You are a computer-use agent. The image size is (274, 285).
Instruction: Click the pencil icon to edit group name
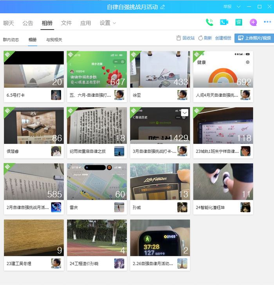coord(163,7)
